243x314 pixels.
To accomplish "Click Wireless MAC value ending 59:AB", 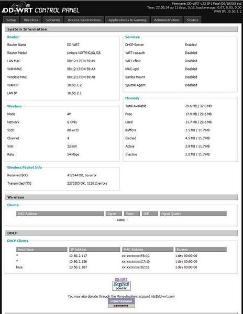I will [81, 77].
